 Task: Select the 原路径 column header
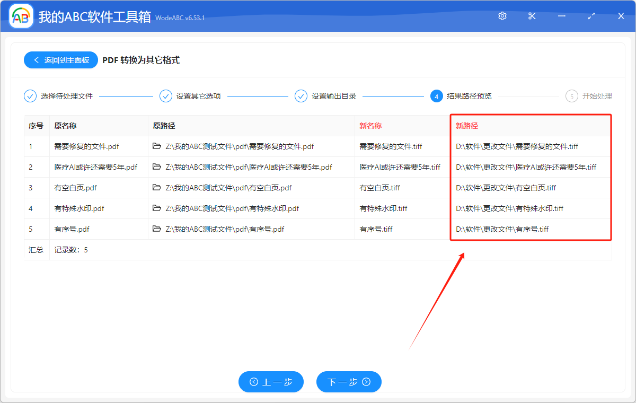(165, 125)
